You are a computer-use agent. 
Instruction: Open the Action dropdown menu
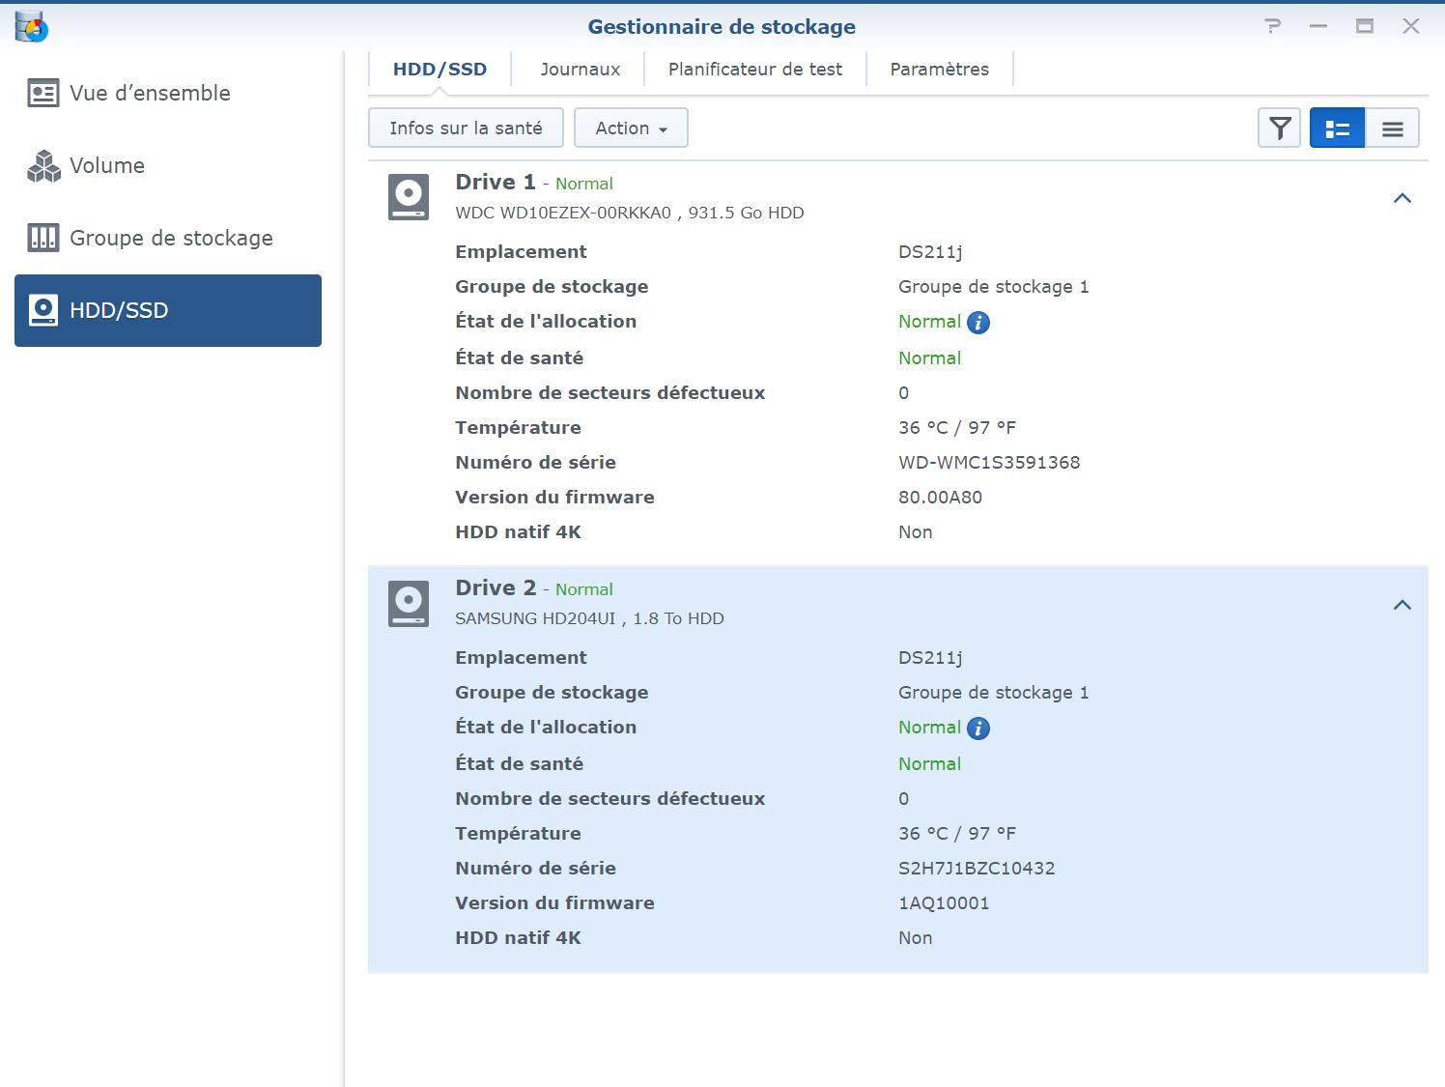point(631,128)
